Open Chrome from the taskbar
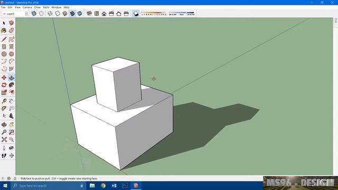Screen dimensions: 338x190 point(104,186)
